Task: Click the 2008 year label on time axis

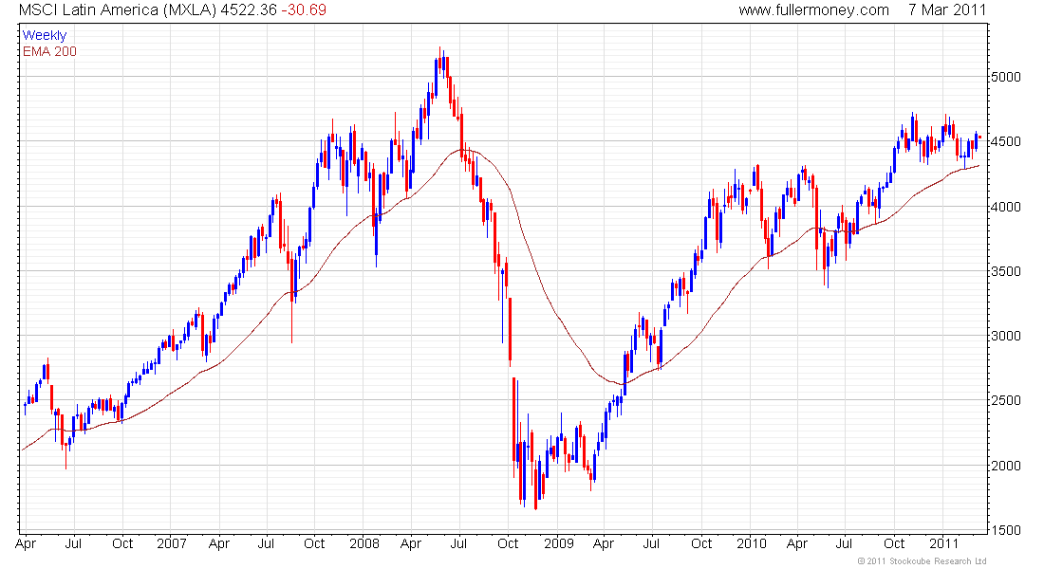Action: coord(364,543)
